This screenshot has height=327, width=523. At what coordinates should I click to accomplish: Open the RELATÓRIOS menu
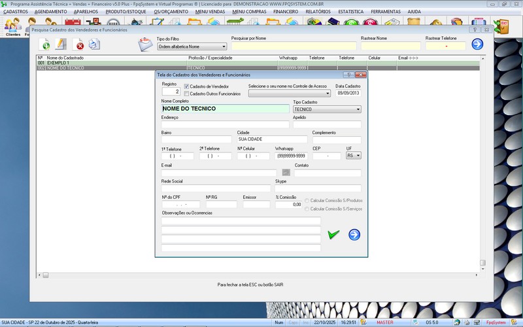(x=318, y=11)
